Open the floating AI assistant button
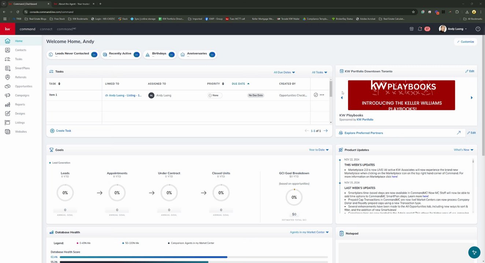The height and width of the screenshot is (263, 485). 474,252
